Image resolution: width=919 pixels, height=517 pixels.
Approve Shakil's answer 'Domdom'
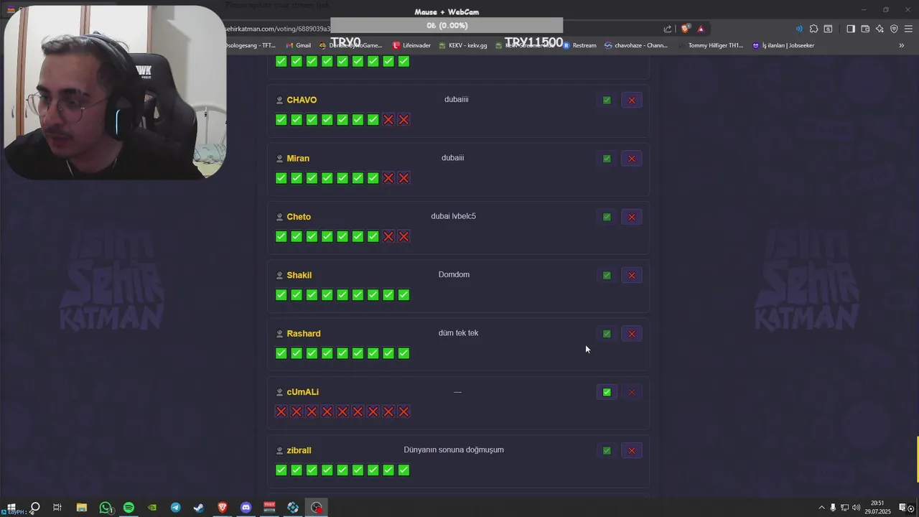tap(607, 275)
